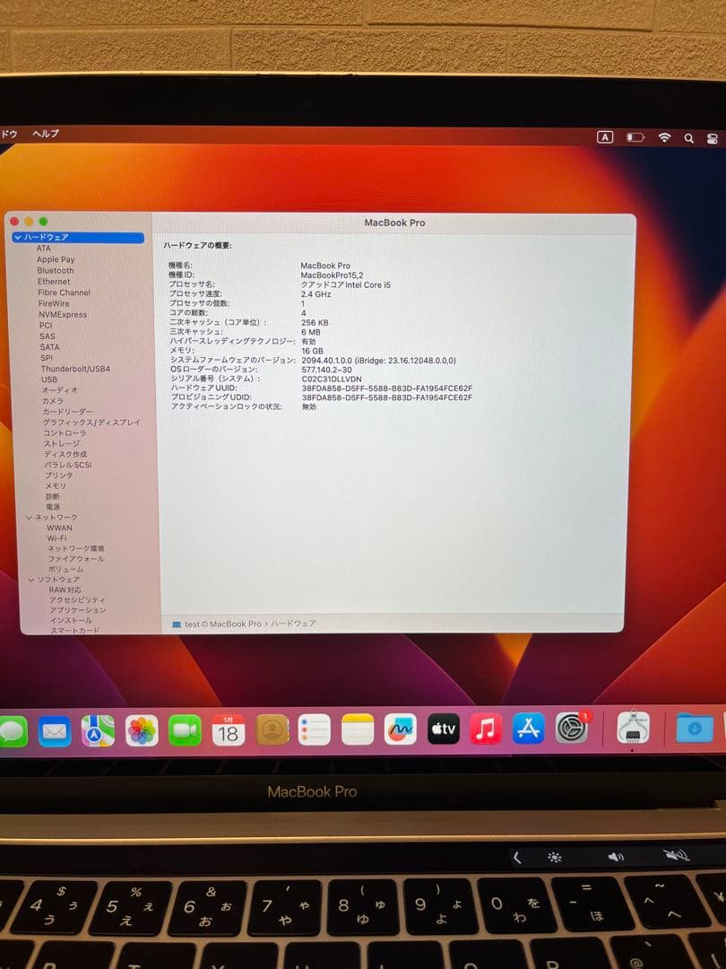Viewport: 726px width, 969px height.
Task: Collapse the ネットワーク section
Action: [30, 517]
